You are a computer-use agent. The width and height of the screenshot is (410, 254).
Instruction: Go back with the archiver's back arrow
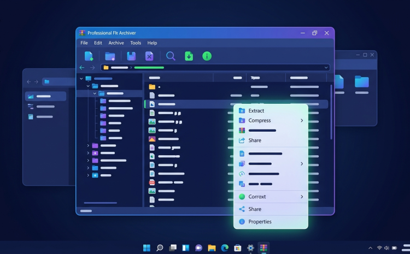coord(82,68)
